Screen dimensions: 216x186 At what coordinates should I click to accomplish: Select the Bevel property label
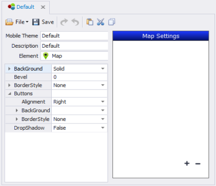click(21, 77)
